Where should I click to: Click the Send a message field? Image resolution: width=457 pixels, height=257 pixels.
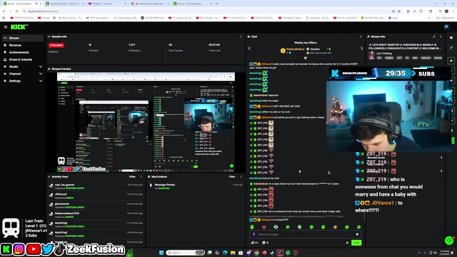(305, 235)
